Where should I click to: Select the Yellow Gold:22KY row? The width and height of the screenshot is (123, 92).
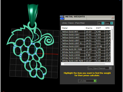86,46
